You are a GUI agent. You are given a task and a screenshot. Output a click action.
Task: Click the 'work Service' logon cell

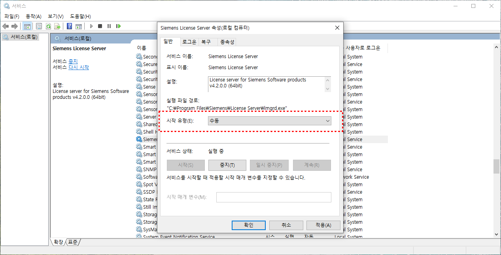coord(356,177)
